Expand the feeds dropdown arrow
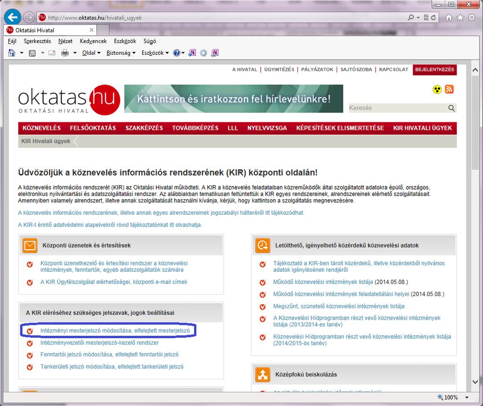The image size is (483, 406). point(42,53)
